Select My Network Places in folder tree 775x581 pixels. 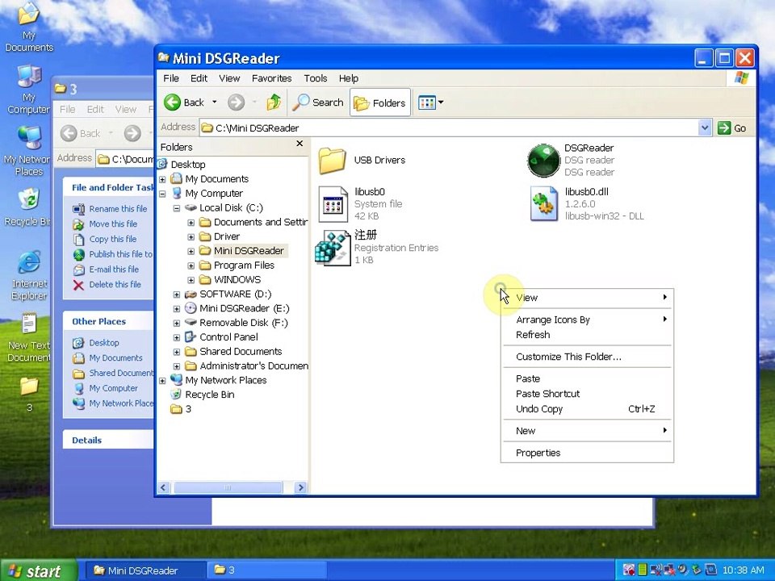(225, 380)
